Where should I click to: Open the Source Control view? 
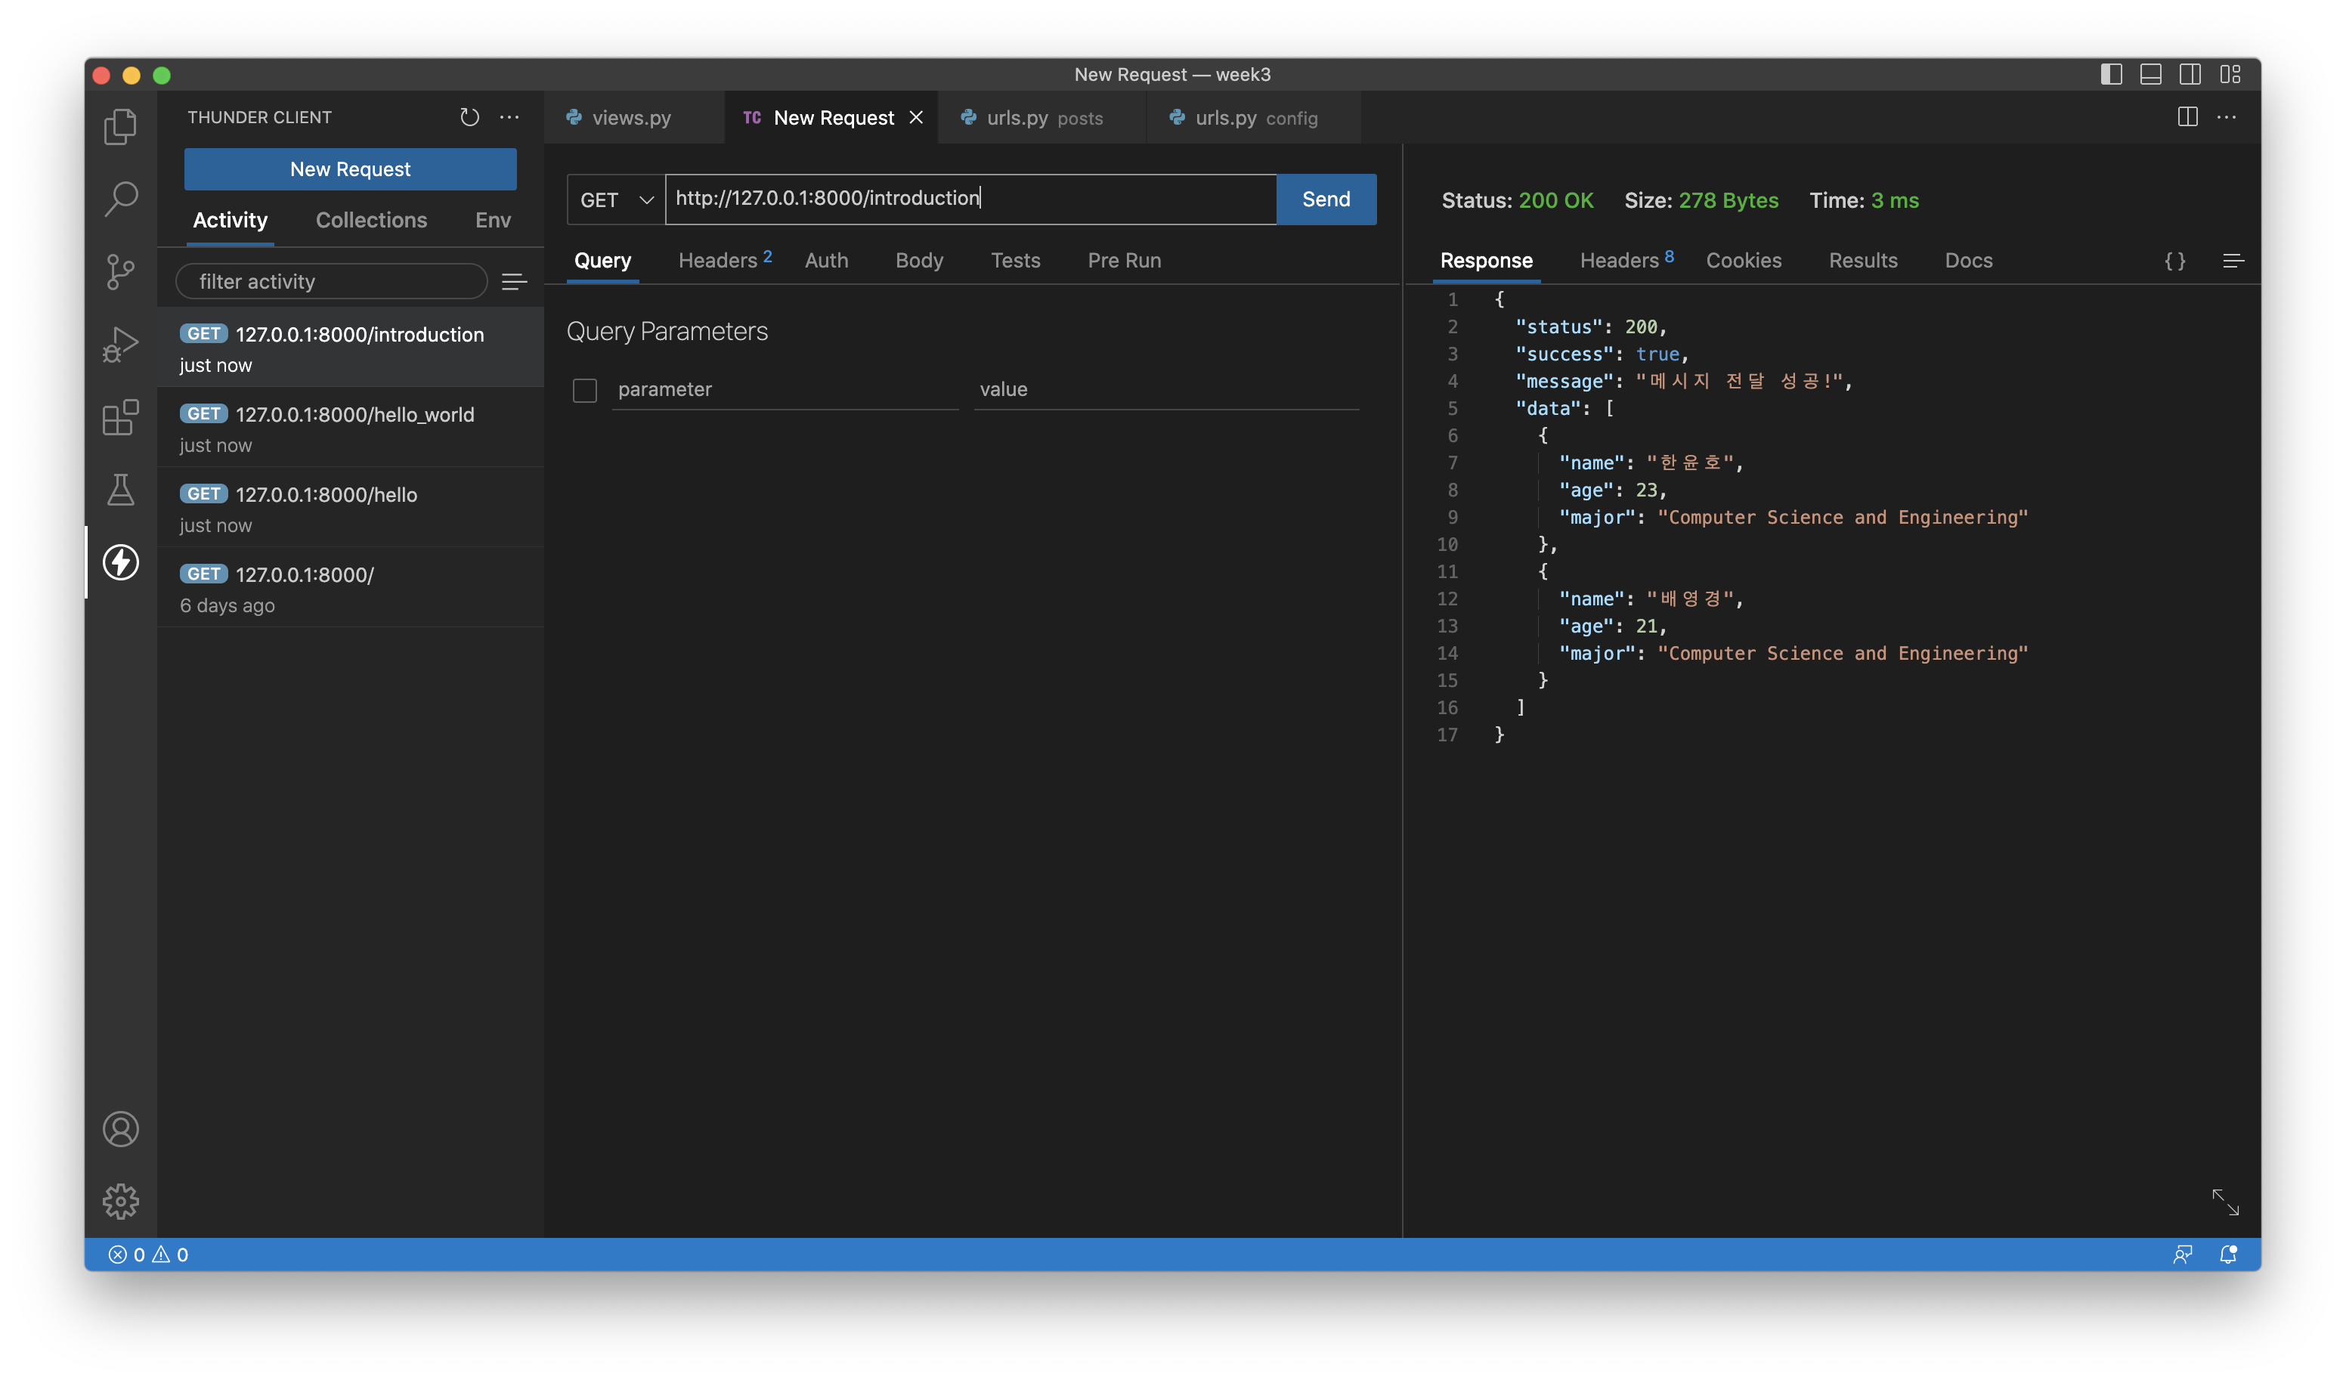(x=122, y=272)
